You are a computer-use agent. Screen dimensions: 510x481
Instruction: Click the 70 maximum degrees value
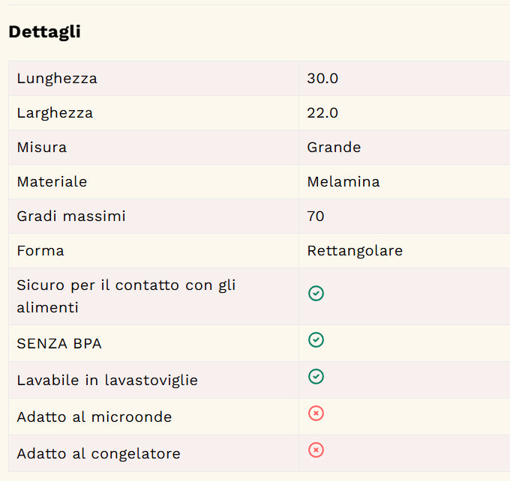coord(316,217)
